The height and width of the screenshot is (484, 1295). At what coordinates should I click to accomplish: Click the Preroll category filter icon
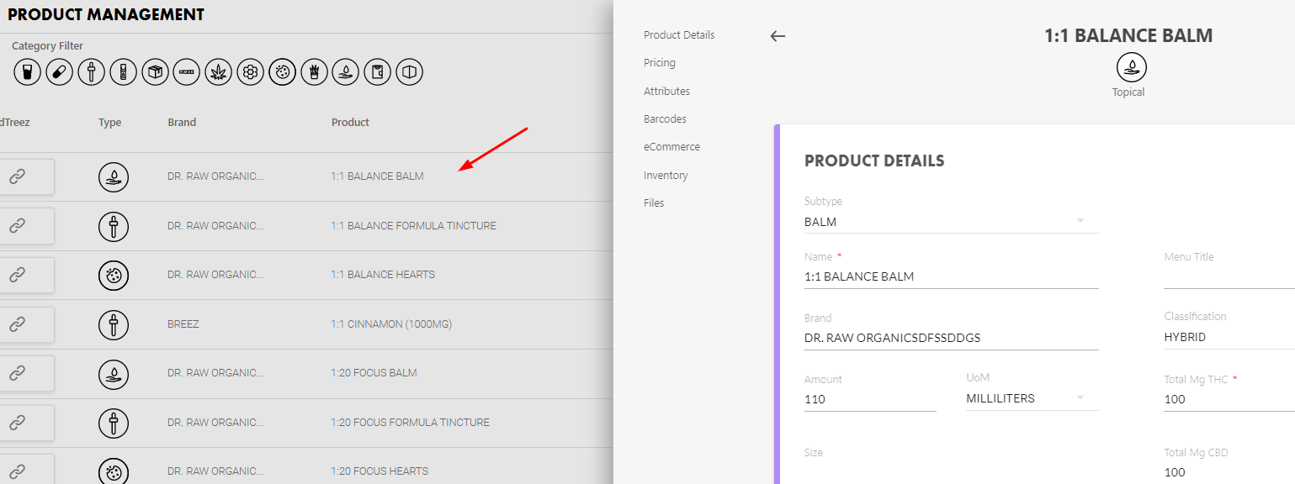point(186,72)
